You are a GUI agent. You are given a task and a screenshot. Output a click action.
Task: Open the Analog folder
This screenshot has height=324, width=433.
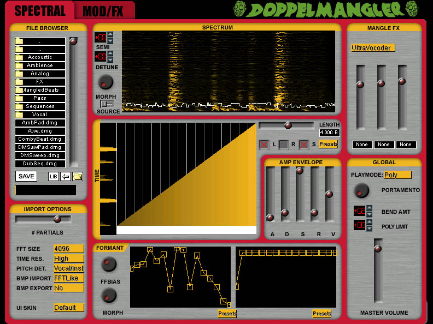pyautogui.click(x=40, y=74)
